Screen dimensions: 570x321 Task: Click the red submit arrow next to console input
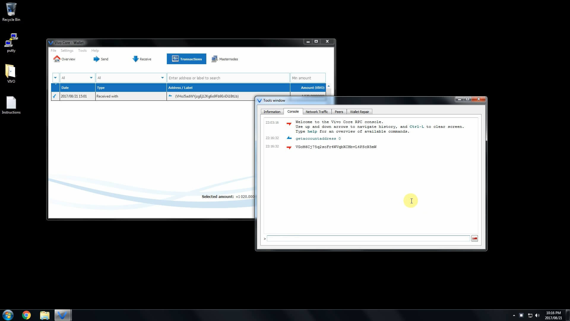tap(474, 238)
